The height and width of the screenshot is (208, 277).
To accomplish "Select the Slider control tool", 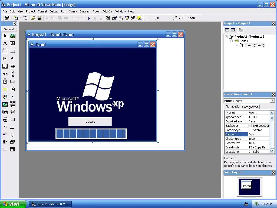I will click(x=5, y=149).
